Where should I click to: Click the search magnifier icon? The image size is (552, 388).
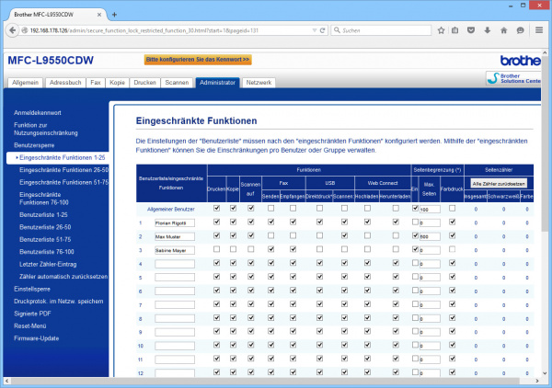tap(337, 30)
